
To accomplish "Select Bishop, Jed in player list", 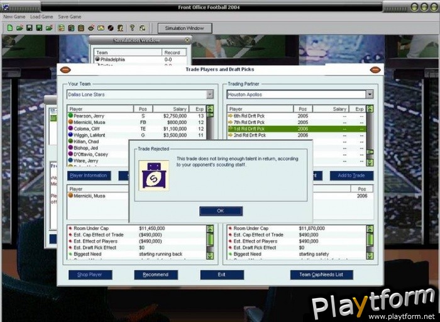I will pos(98,148).
